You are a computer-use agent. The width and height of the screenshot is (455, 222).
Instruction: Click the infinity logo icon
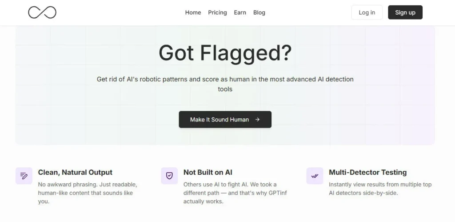(x=42, y=12)
